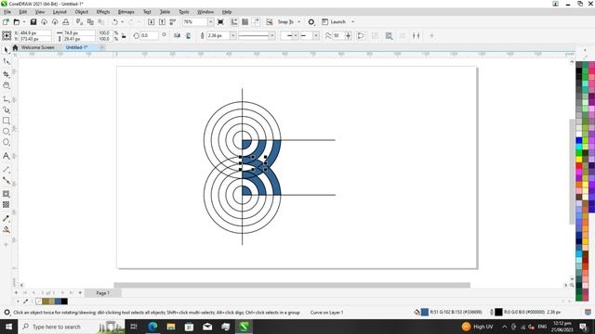The width and height of the screenshot is (595, 334).
Task: Select the Interactive Fill tool
Action: (x=7, y=229)
